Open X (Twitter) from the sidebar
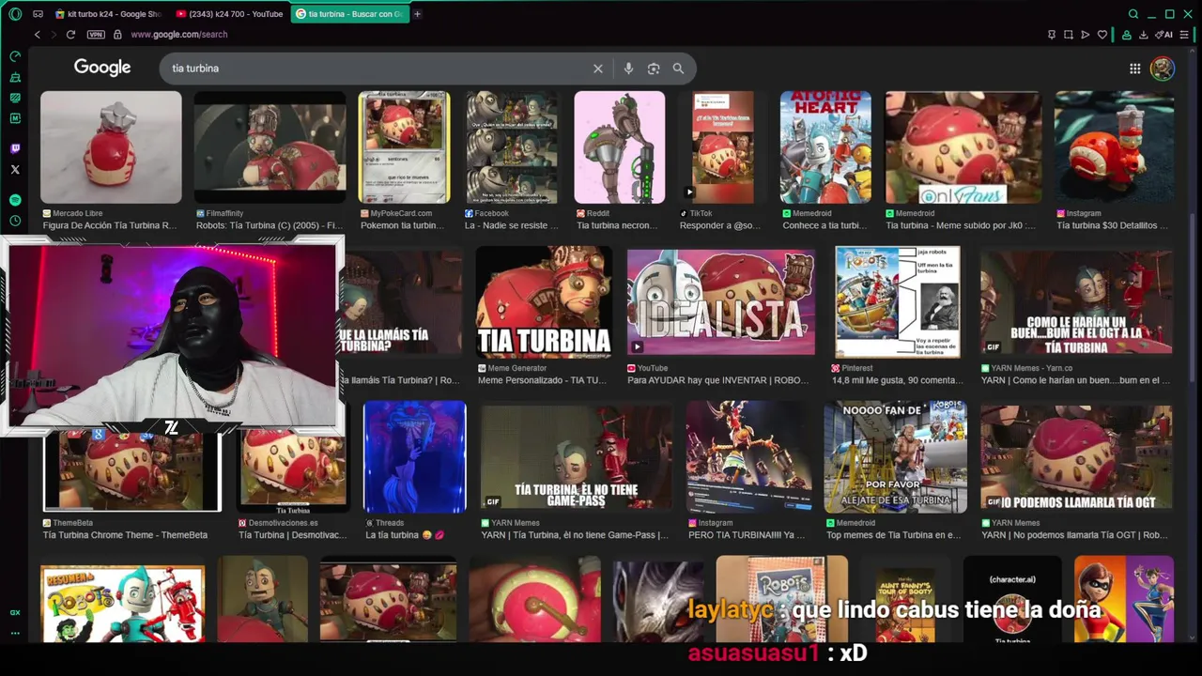 [x=15, y=170]
